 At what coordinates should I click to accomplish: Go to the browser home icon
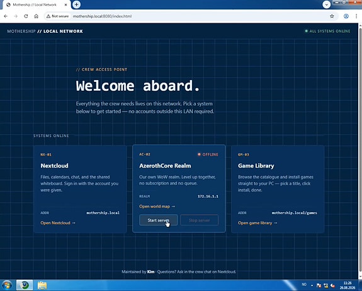[x=36, y=16]
